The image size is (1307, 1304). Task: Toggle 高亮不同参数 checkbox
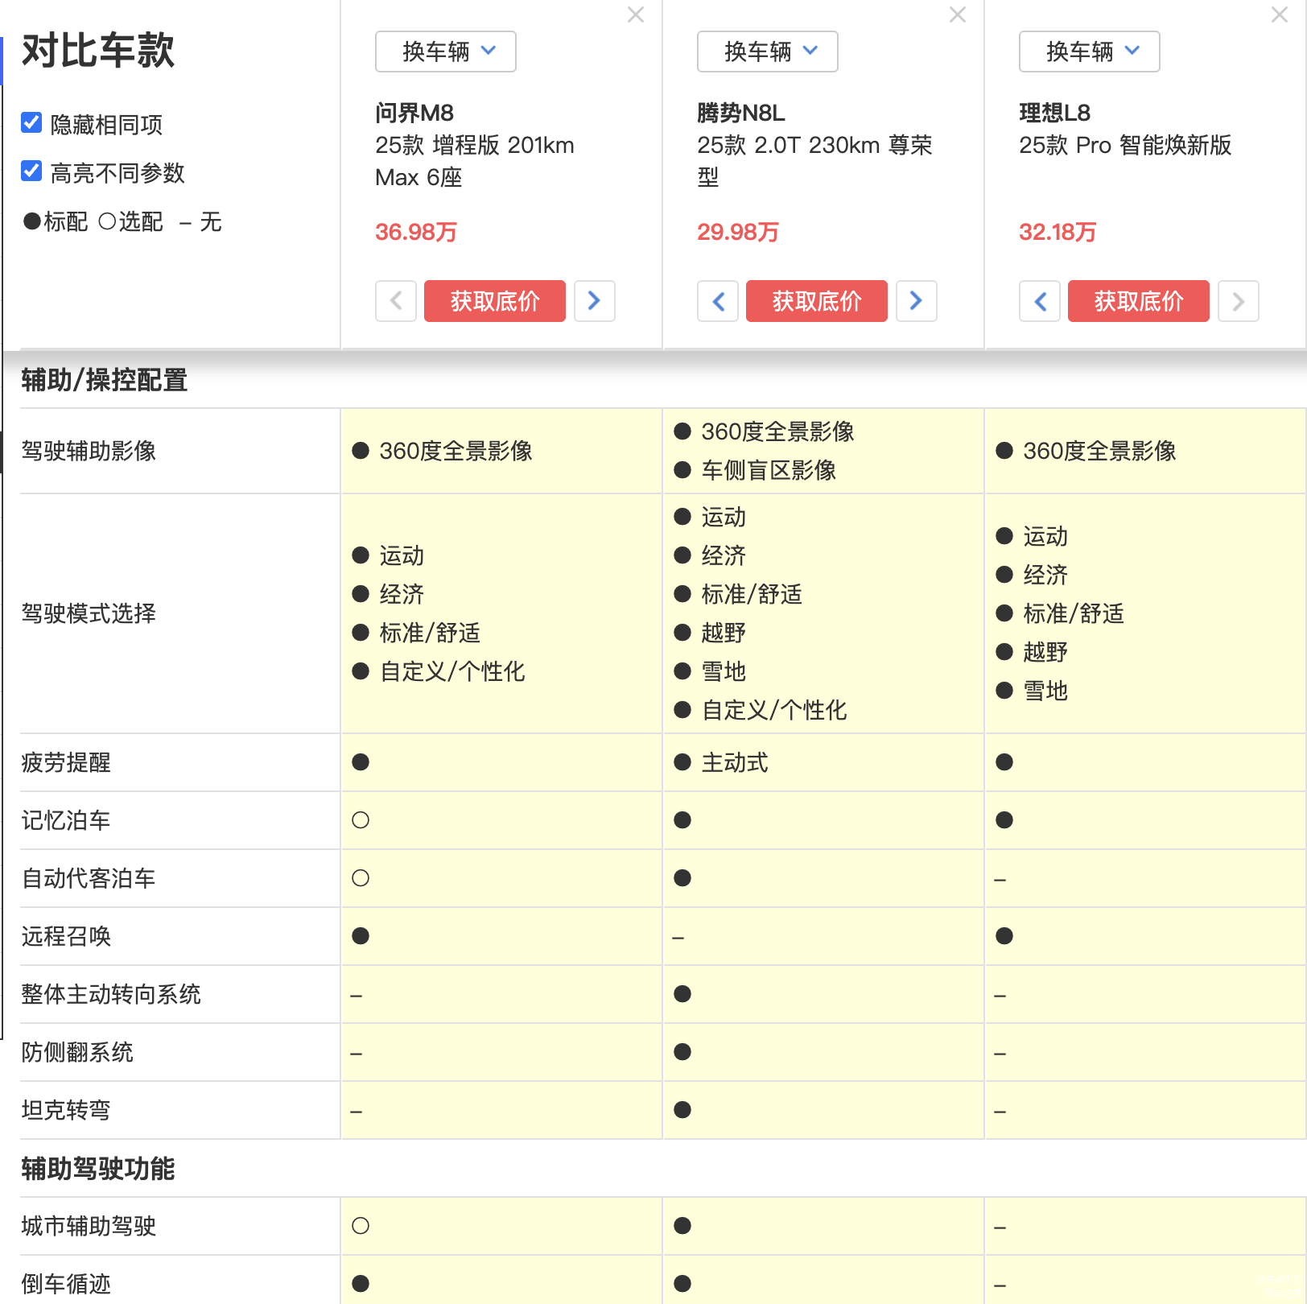[31, 171]
